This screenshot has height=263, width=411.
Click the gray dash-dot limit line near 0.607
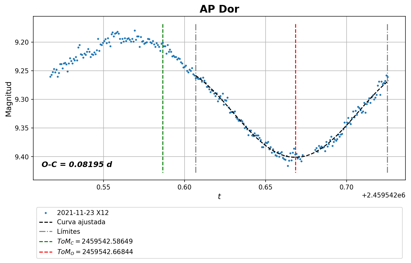point(196,98)
